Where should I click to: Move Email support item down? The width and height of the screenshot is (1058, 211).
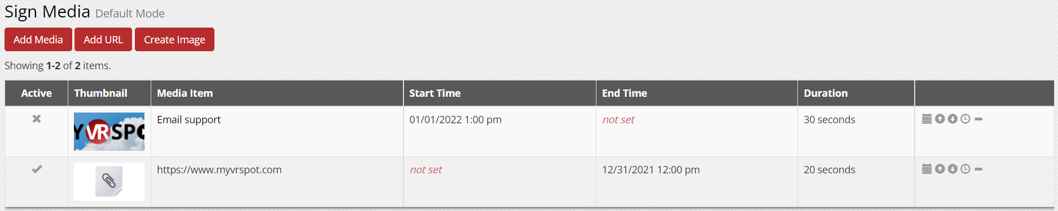(x=952, y=119)
